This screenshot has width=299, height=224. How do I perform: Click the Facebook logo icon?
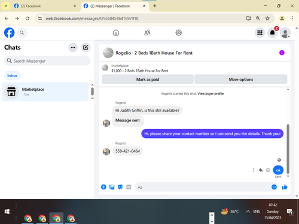click(x=9, y=33)
